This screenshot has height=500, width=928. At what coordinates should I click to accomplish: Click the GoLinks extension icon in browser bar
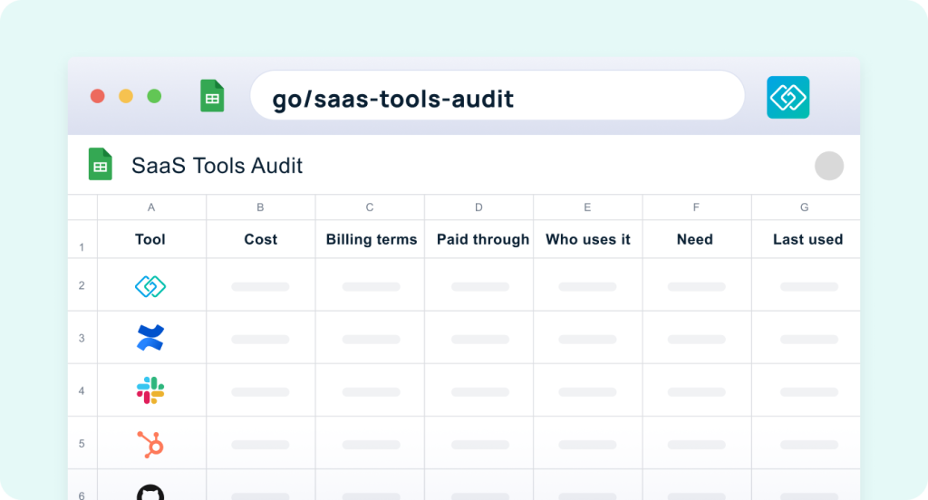point(788,97)
